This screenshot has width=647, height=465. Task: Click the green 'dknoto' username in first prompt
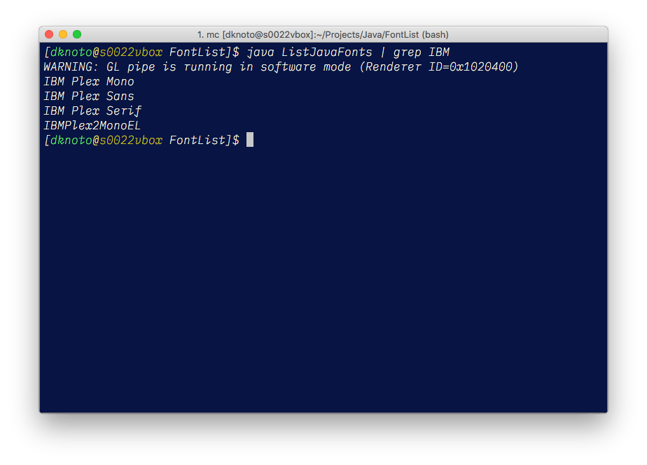pos(71,52)
